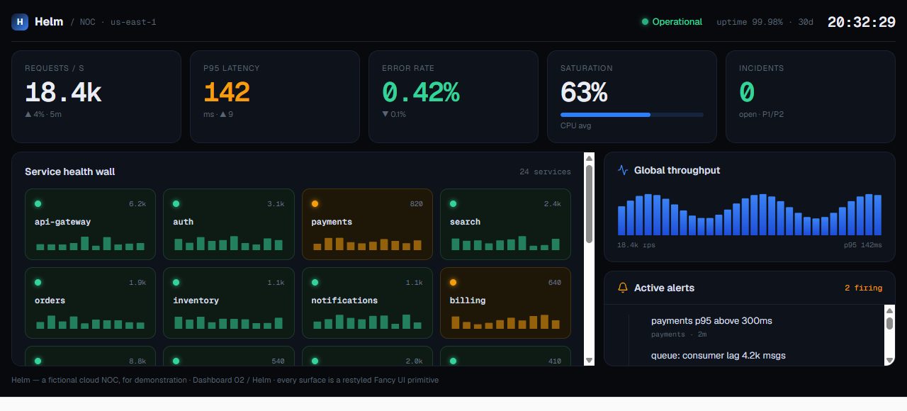Click down arrow of alerts list scrollbar
The width and height of the screenshot is (907, 411).
pos(890,360)
